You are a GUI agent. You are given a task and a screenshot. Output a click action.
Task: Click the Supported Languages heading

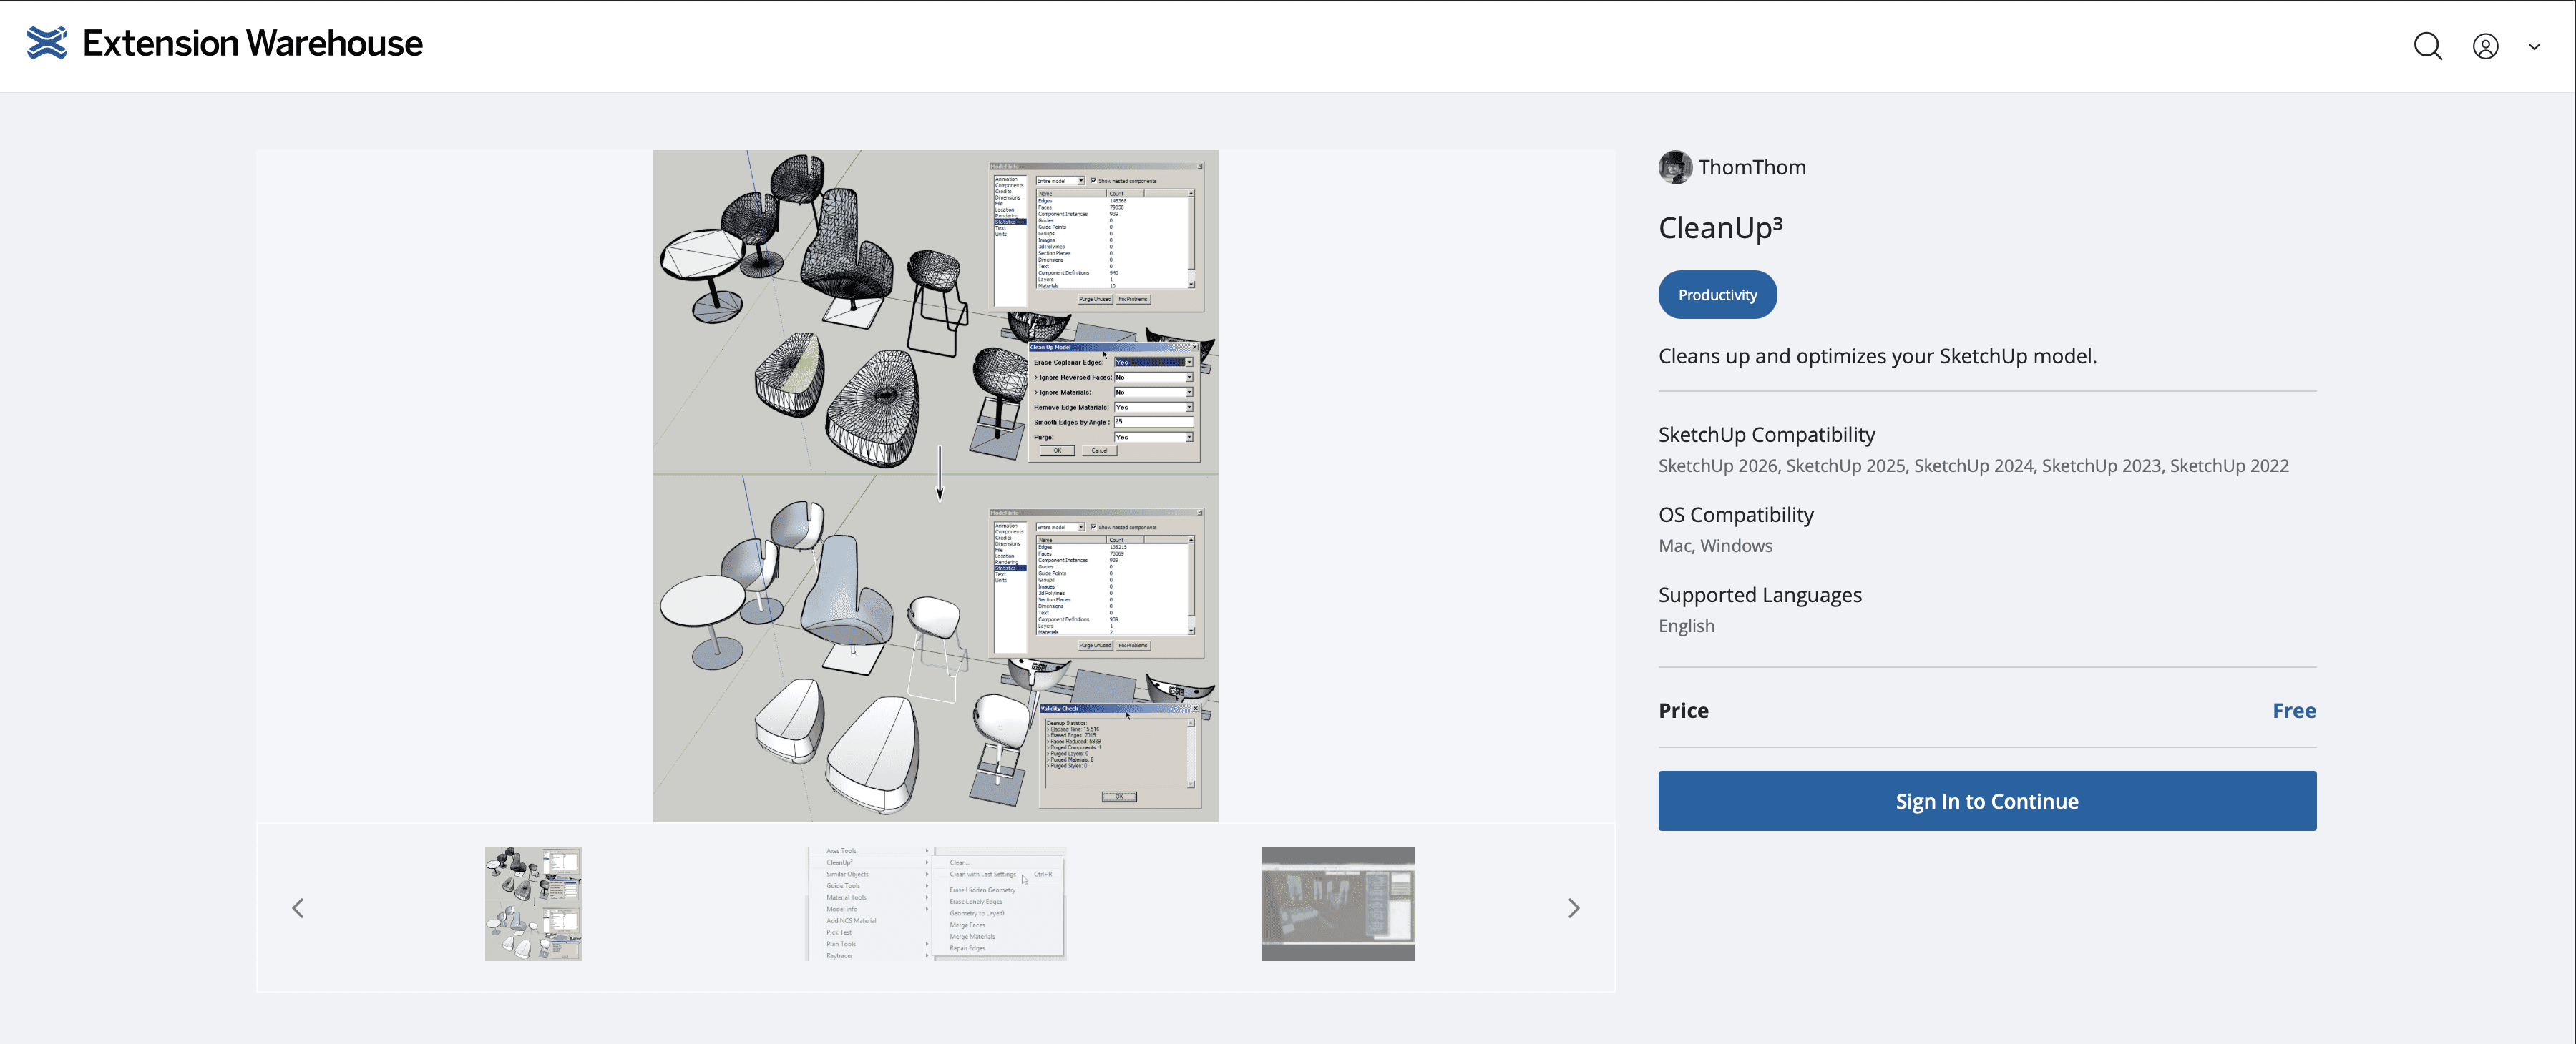pos(1759,594)
